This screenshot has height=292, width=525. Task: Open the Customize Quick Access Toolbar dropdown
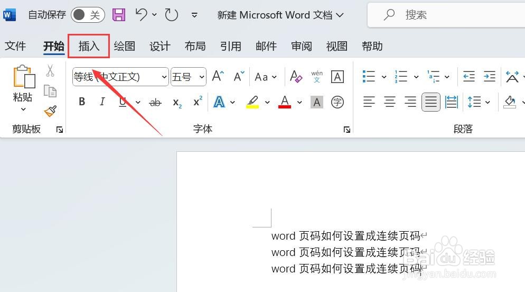pos(194,15)
